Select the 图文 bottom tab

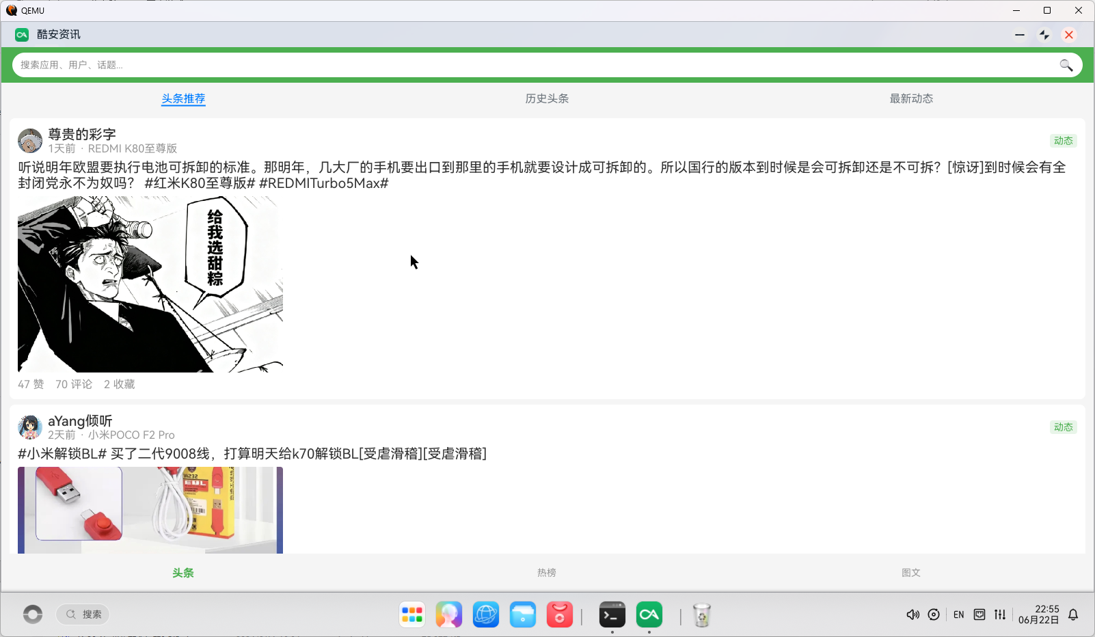911,573
